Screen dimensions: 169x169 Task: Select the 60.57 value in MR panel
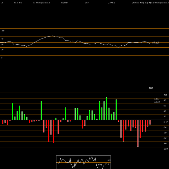[157, 102]
